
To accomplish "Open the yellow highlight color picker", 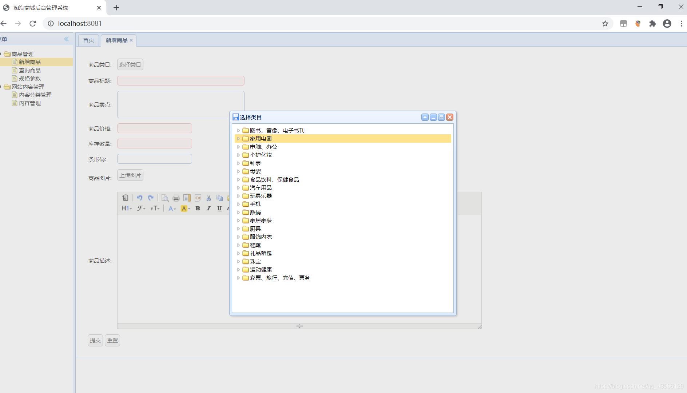I will tap(186, 209).
